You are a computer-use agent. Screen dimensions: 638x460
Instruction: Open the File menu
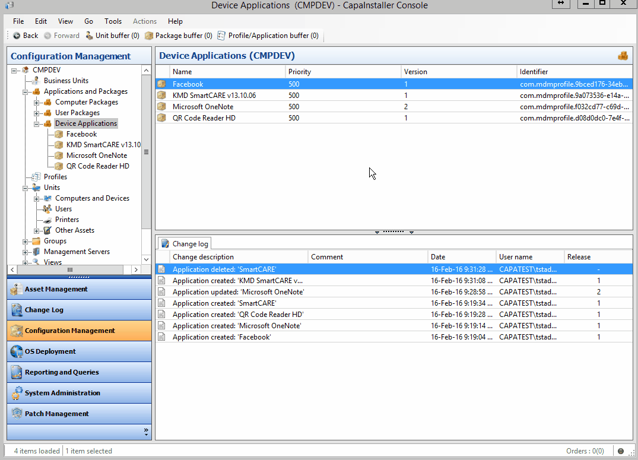coord(18,21)
